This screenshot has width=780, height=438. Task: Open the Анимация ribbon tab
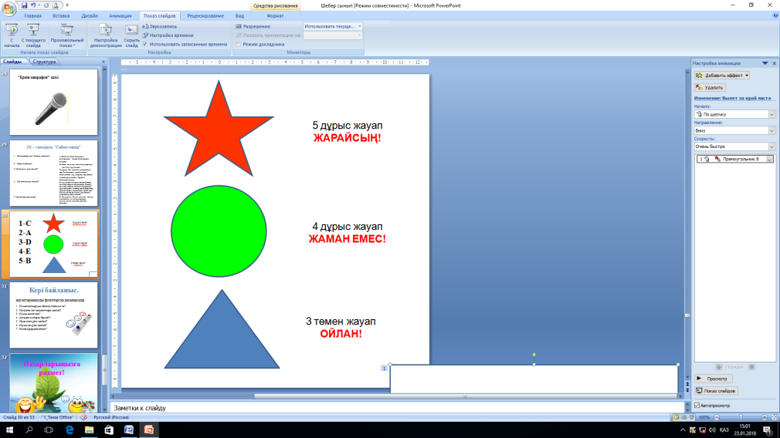tap(120, 16)
